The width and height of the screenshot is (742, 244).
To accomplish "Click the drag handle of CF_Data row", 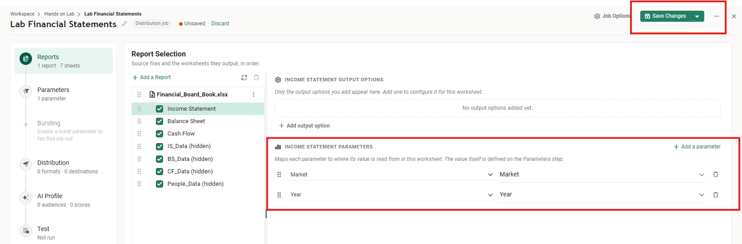I will click(139, 172).
